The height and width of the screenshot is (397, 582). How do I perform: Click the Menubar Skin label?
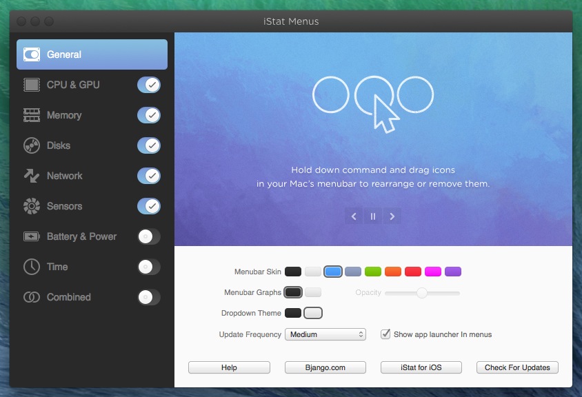click(258, 272)
